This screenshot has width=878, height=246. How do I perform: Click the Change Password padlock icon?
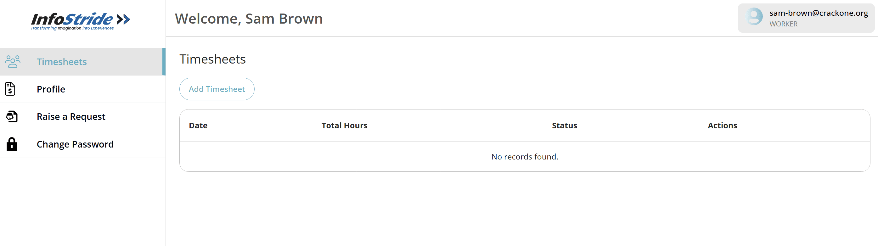[x=12, y=144]
